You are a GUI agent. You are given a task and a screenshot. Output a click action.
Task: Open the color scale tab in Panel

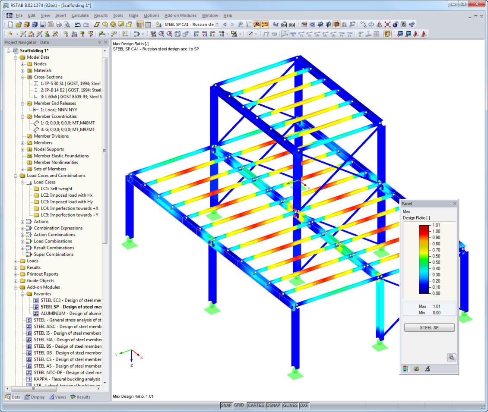(x=406, y=369)
